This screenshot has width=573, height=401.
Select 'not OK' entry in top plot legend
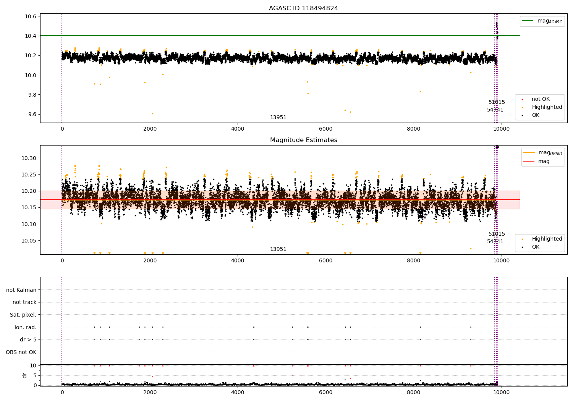coord(540,99)
